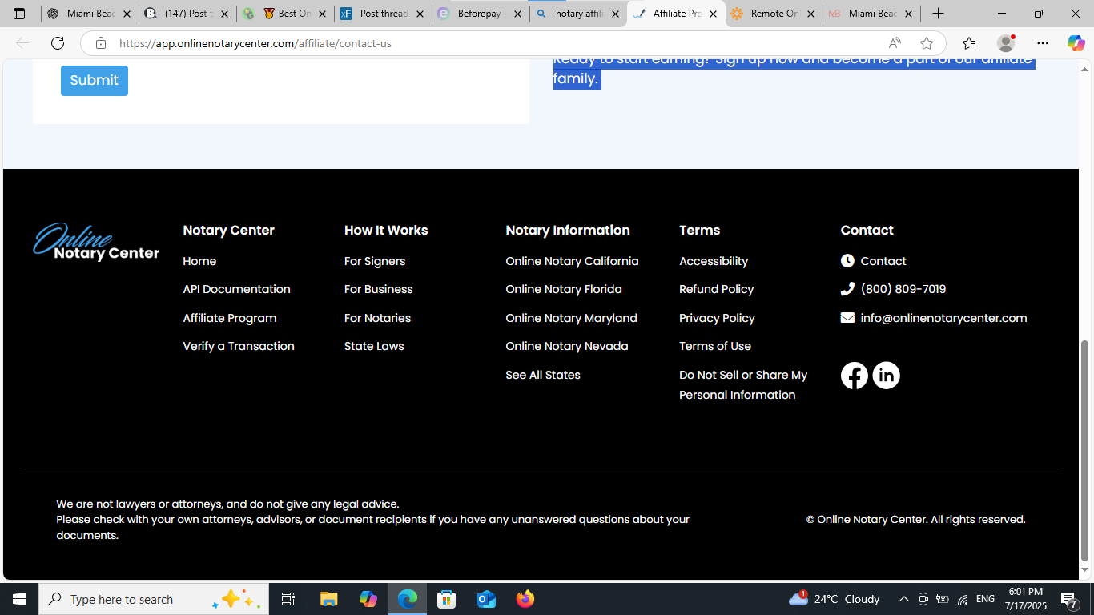The width and height of the screenshot is (1094, 615).
Task: Open the See All States link
Action: (x=543, y=375)
